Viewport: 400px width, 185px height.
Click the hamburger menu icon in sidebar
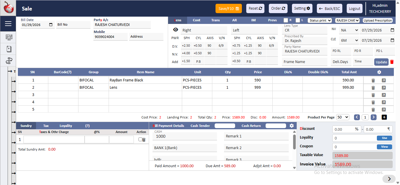pos(8,24)
